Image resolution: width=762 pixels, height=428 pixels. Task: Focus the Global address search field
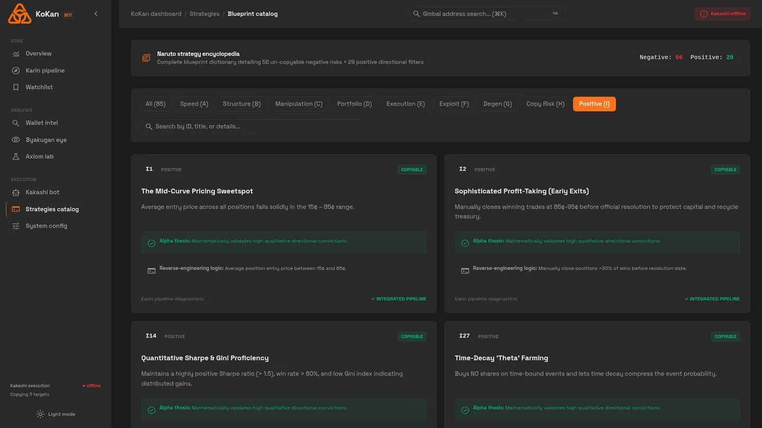click(486, 14)
